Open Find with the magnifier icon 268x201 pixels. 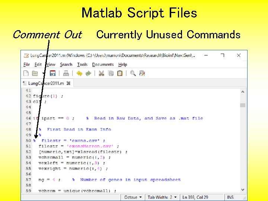[133, 73]
